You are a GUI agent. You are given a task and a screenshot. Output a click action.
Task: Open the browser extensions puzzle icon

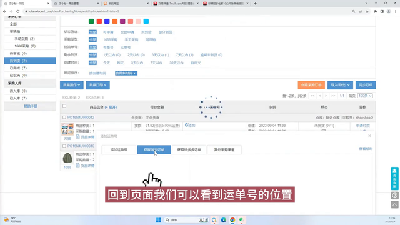(375, 11)
